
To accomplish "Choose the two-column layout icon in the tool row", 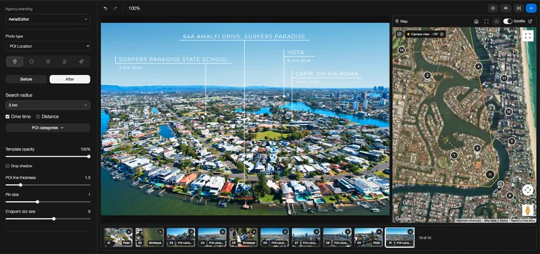I will point(48,61).
